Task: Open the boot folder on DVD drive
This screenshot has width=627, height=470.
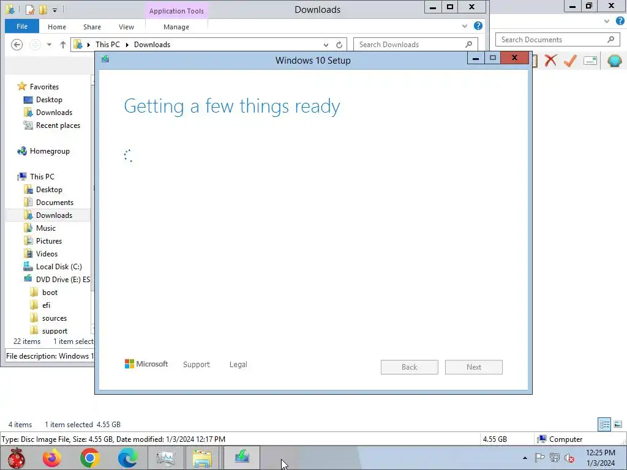Action: 50,292
